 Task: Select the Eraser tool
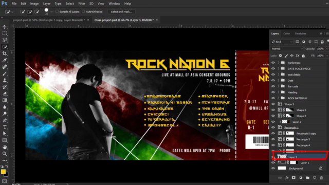point(5,94)
